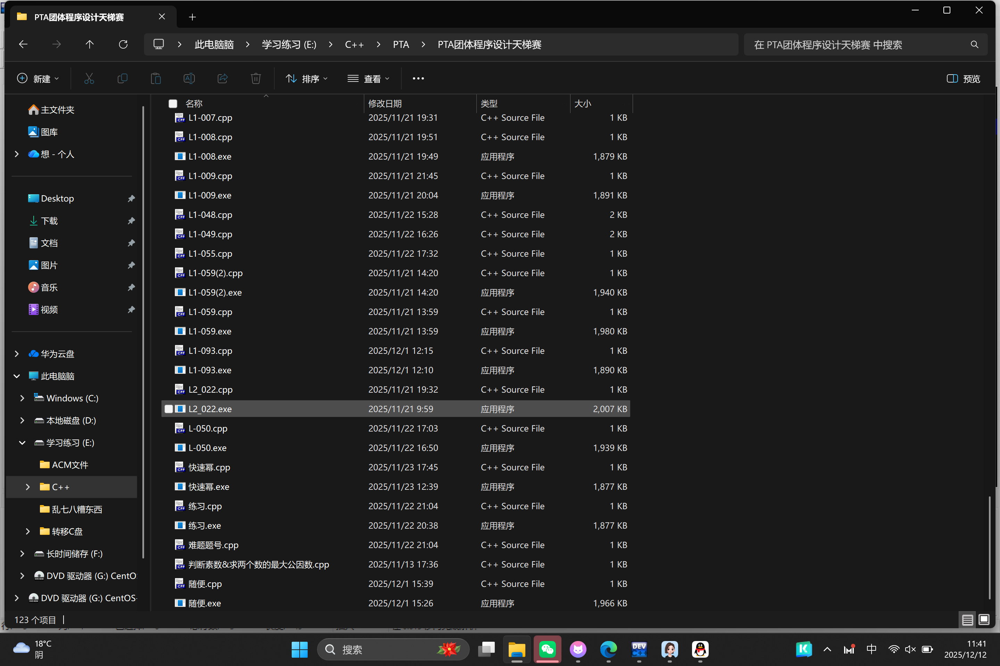Expand the Windows (C:) tree node
1000x666 pixels.
tap(22, 399)
